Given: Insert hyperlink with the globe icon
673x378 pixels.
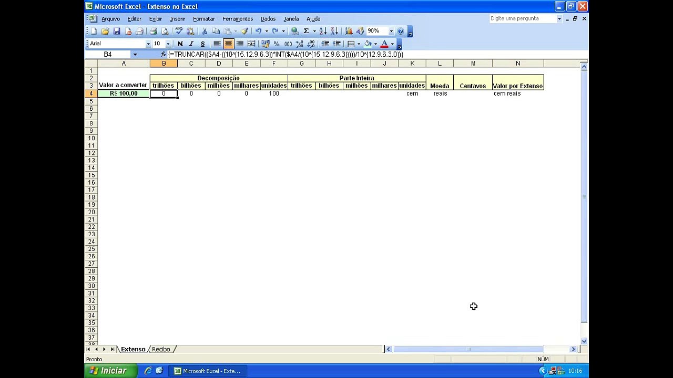Looking at the screenshot, I should (x=294, y=31).
